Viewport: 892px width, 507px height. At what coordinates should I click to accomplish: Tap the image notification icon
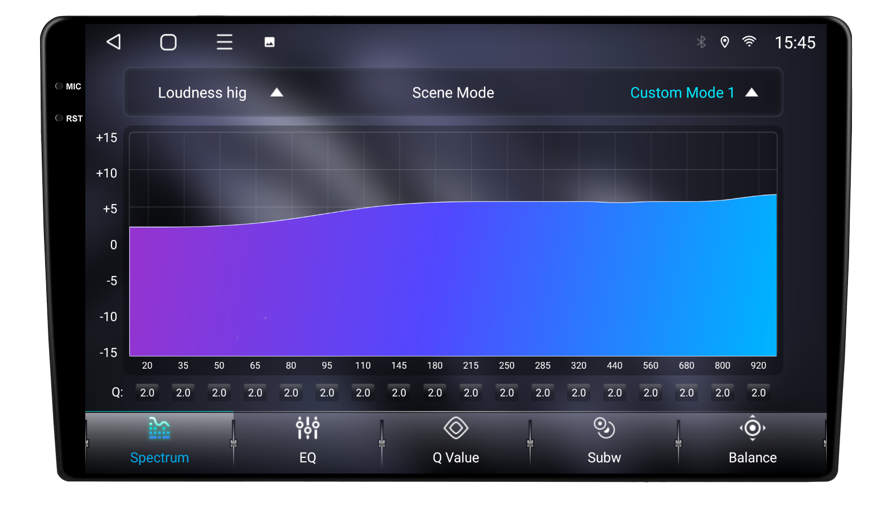269,42
